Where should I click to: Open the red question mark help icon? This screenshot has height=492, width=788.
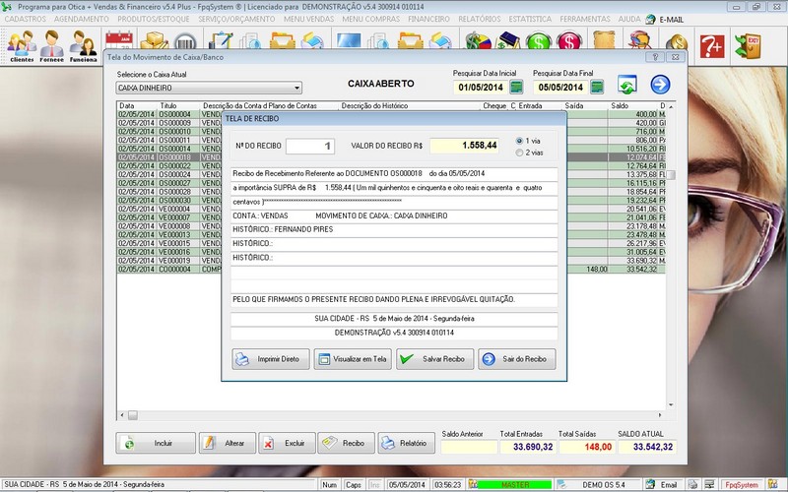click(x=711, y=46)
